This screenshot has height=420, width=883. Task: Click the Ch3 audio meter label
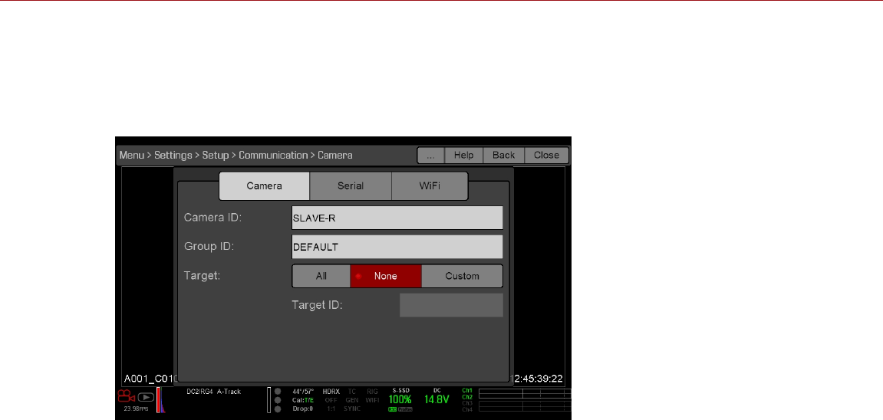467,403
